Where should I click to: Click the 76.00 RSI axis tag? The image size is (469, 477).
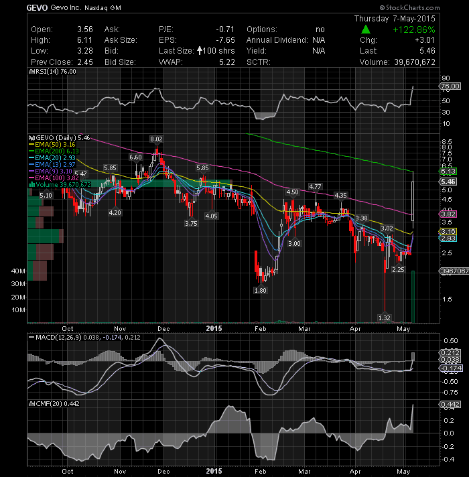tap(450, 86)
